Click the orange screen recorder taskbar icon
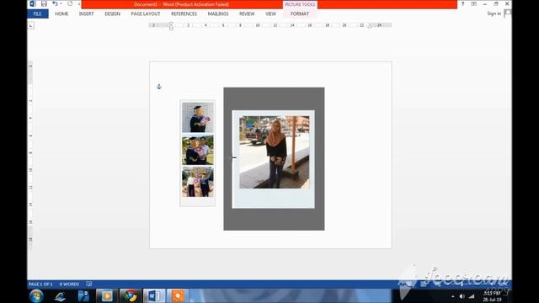 [178, 295]
